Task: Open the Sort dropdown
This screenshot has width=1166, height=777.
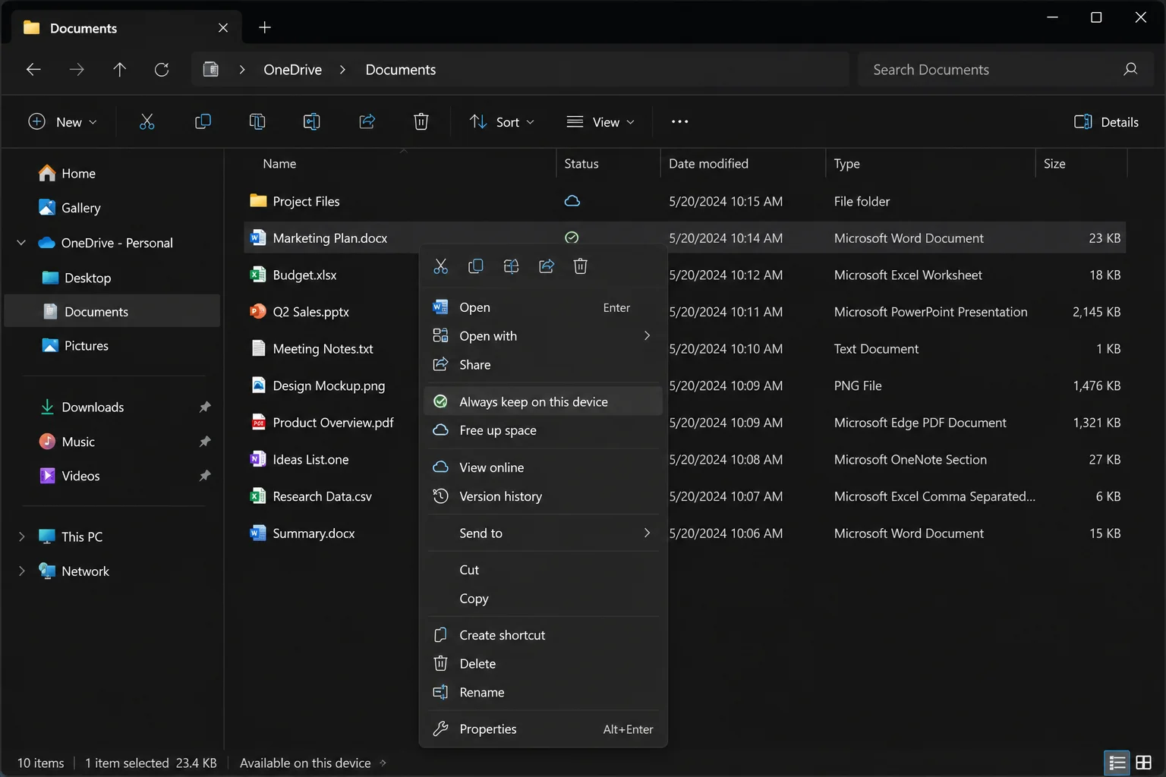Action: point(502,121)
